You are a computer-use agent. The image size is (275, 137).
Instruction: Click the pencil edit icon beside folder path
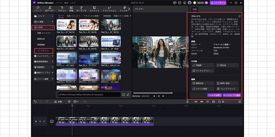[x=128, y=95]
